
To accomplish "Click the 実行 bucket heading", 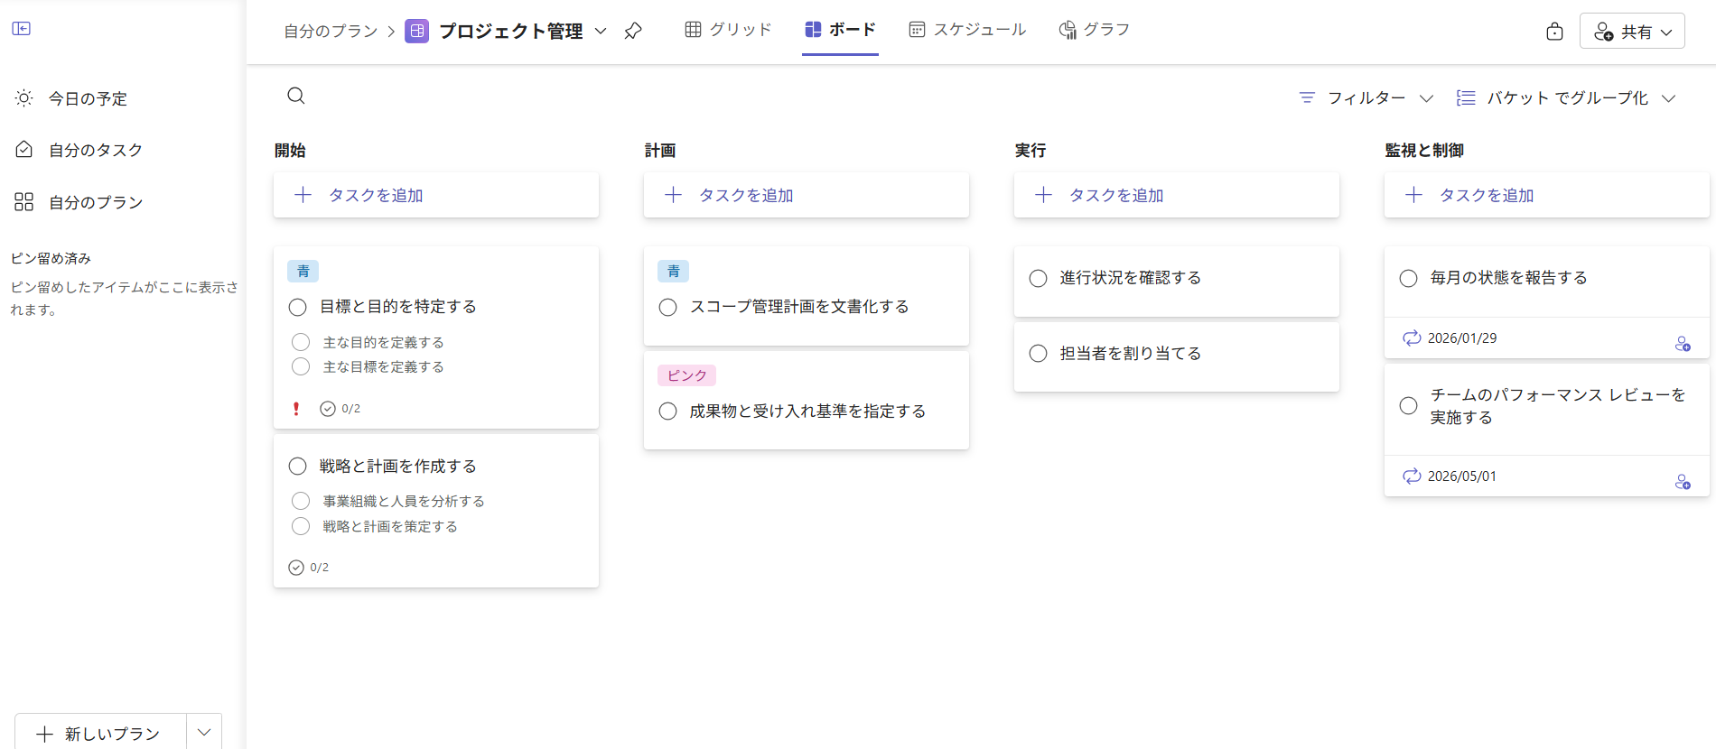I will click(x=1031, y=151).
